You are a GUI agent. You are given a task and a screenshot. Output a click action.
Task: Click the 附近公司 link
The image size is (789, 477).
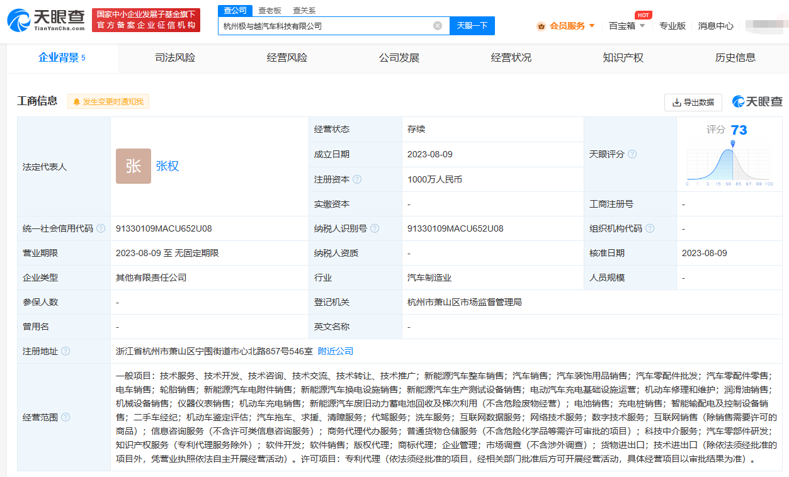click(336, 351)
